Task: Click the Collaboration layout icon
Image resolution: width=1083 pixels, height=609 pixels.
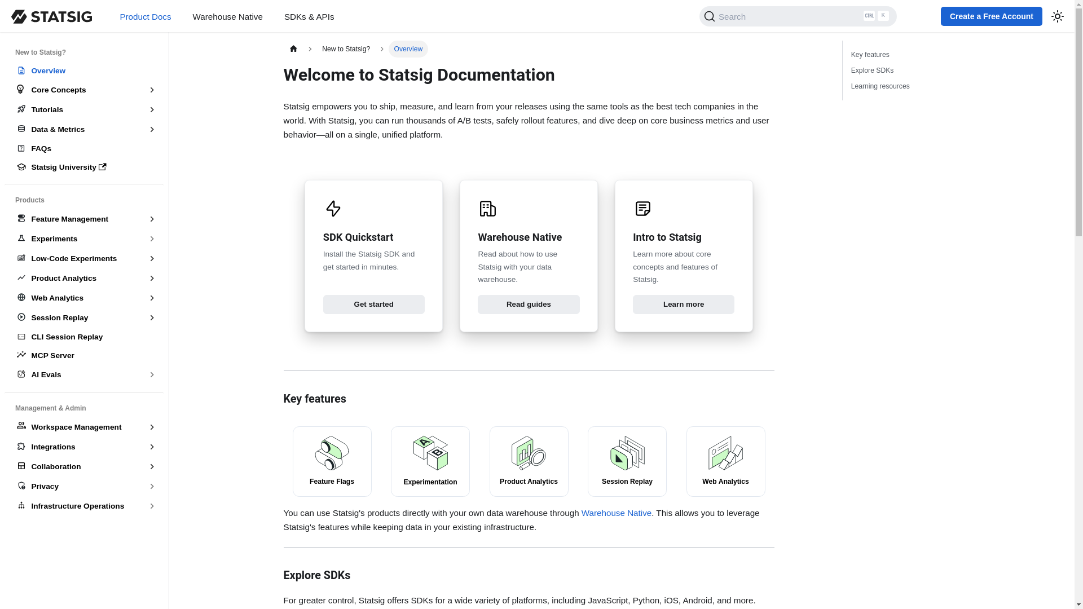Action: [x=21, y=466]
